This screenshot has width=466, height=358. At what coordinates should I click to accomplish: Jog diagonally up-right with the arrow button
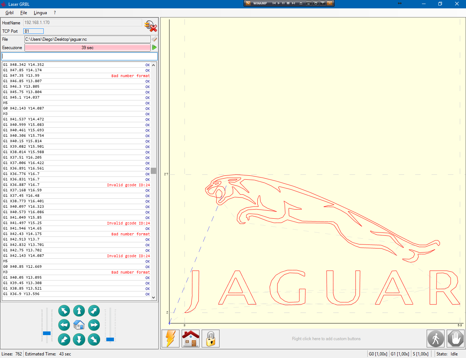[94, 311]
